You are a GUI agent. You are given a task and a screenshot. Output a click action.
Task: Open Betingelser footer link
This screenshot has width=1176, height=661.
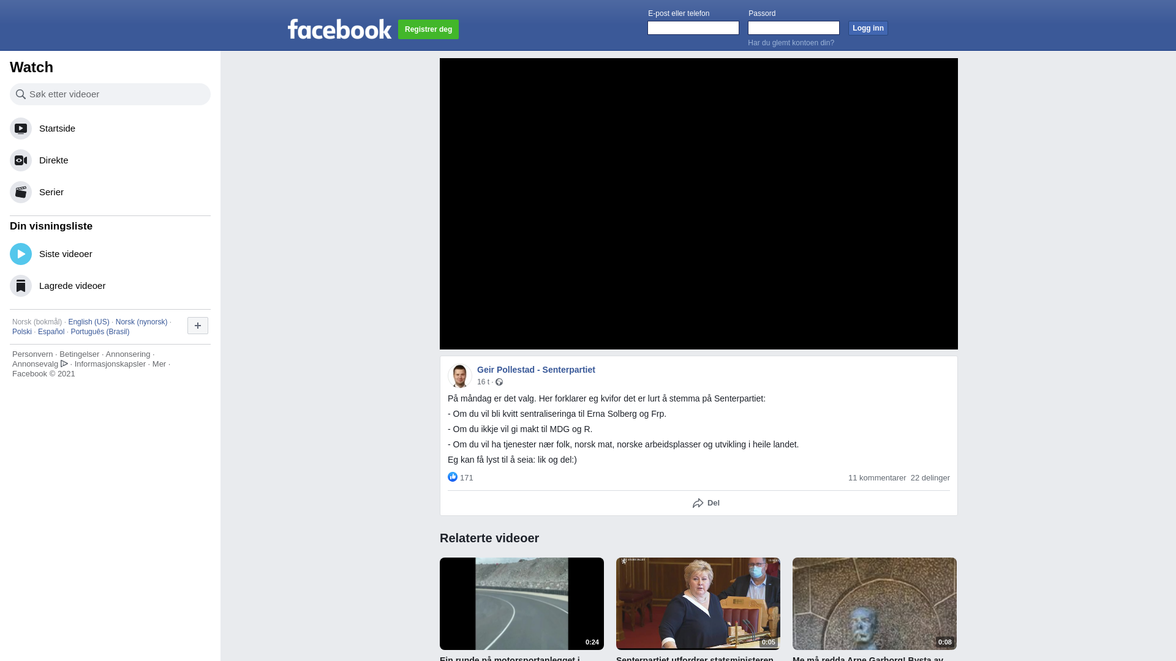pyautogui.click(x=79, y=354)
